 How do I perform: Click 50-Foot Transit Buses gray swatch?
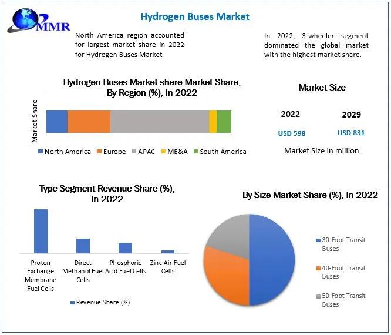click(x=318, y=296)
